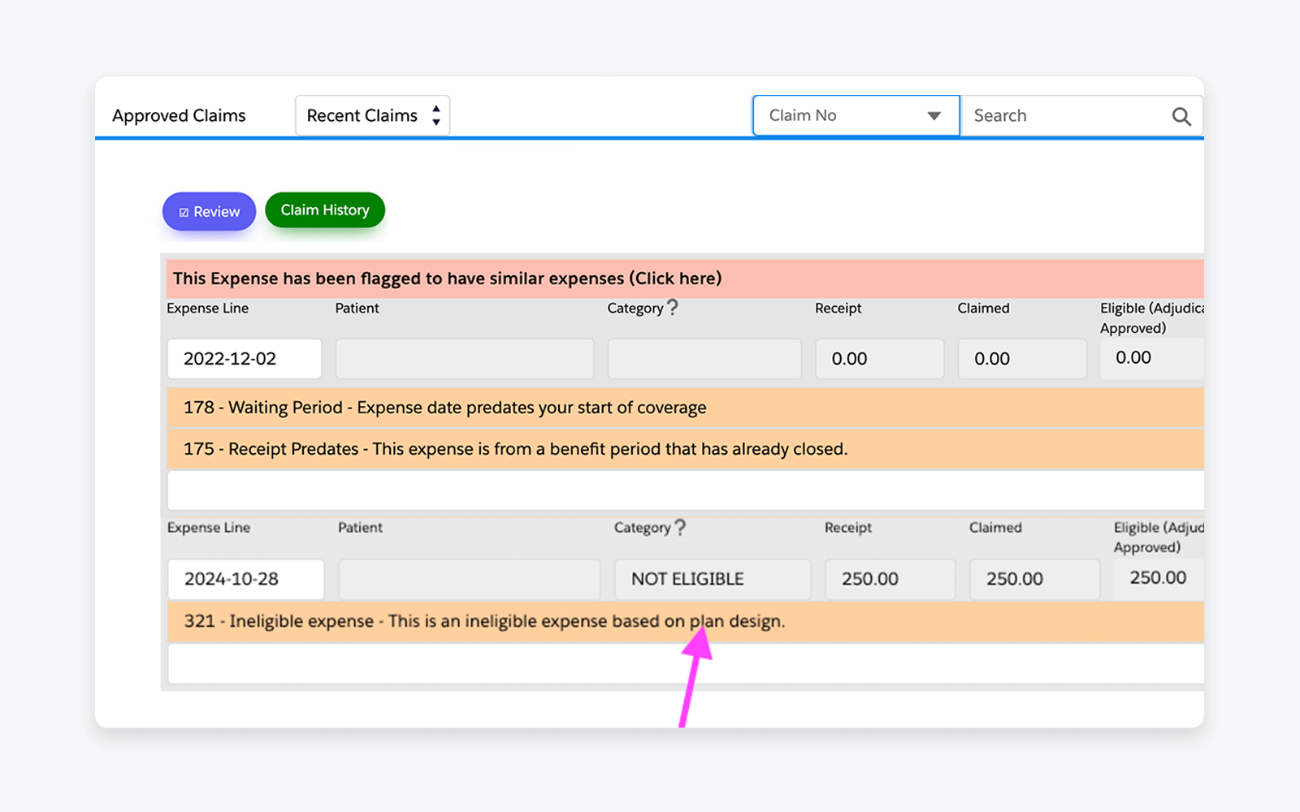The height and width of the screenshot is (812, 1300).
Task: Click the Receipt 250.00 amount field
Action: [890, 579]
